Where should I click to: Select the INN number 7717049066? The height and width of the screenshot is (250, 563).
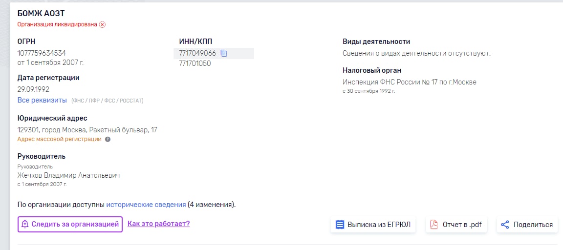[197, 53]
